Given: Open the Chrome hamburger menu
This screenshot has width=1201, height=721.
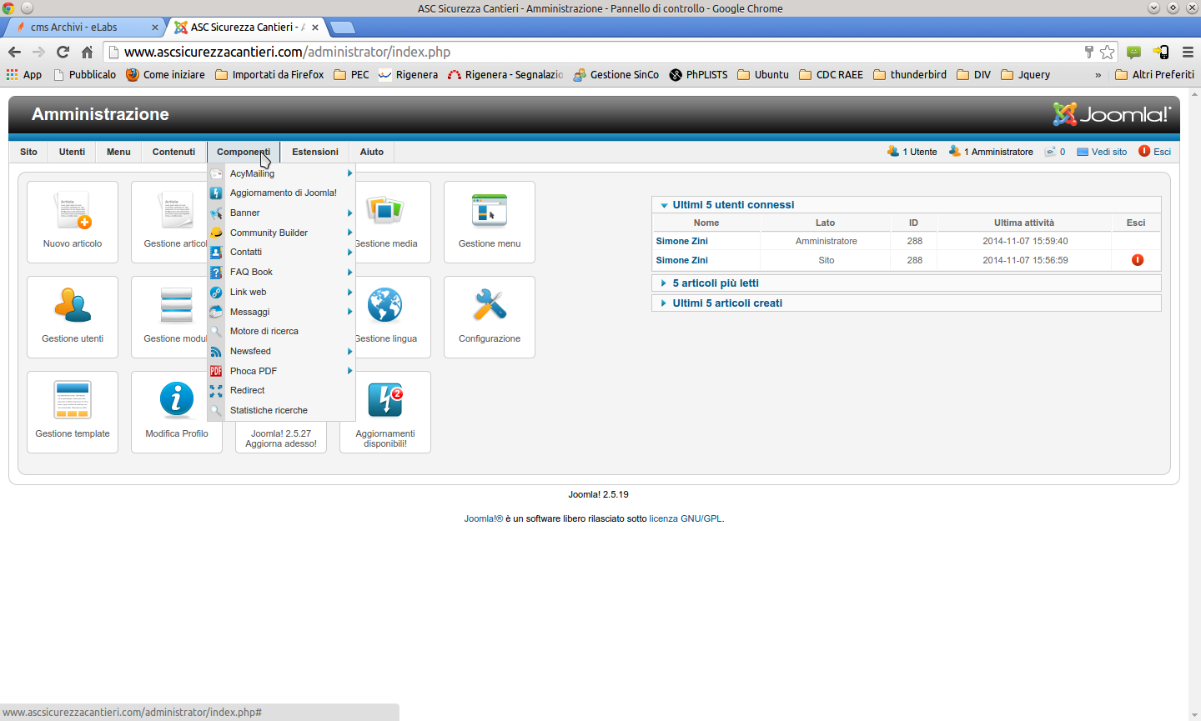Looking at the screenshot, I should pyautogui.click(x=1188, y=52).
